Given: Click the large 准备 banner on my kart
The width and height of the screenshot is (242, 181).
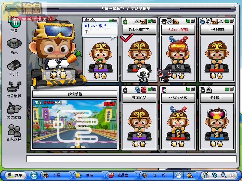Looking at the screenshot, I should [x=58, y=75].
